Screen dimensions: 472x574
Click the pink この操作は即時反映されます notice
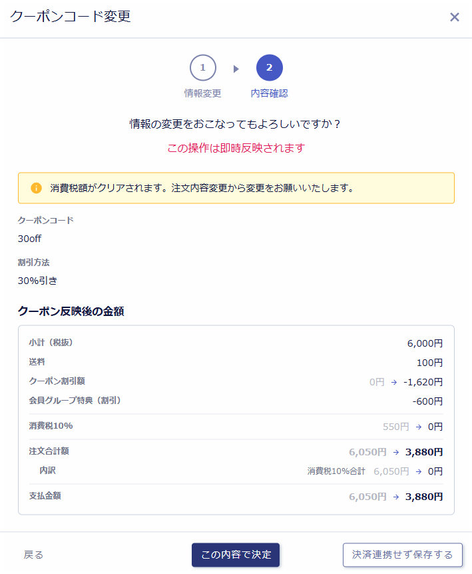pyautogui.click(x=236, y=148)
